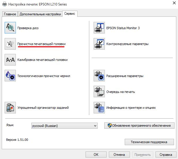Confirm with the OK button
178x159 pixels.
96,155
